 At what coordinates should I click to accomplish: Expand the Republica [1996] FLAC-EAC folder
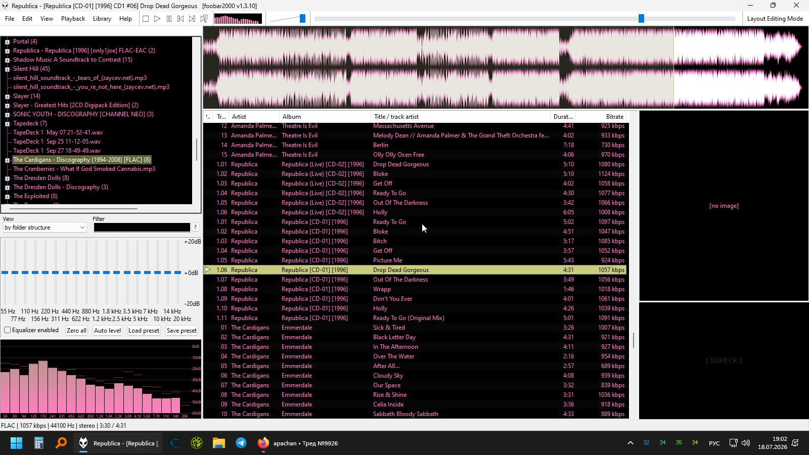point(7,51)
